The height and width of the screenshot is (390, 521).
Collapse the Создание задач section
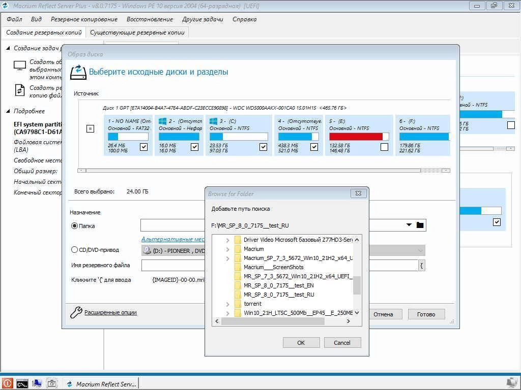tap(8, 48)
